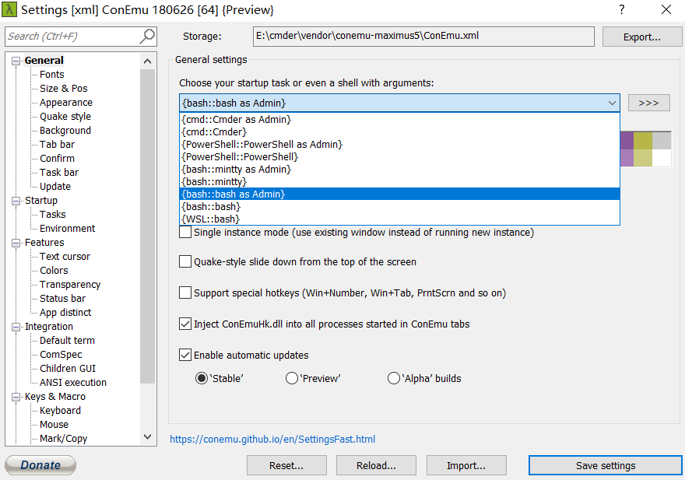Select the Transparency settings page
Image resolution: width=685 pixels, height=480 pixels.
pos(68,284)
